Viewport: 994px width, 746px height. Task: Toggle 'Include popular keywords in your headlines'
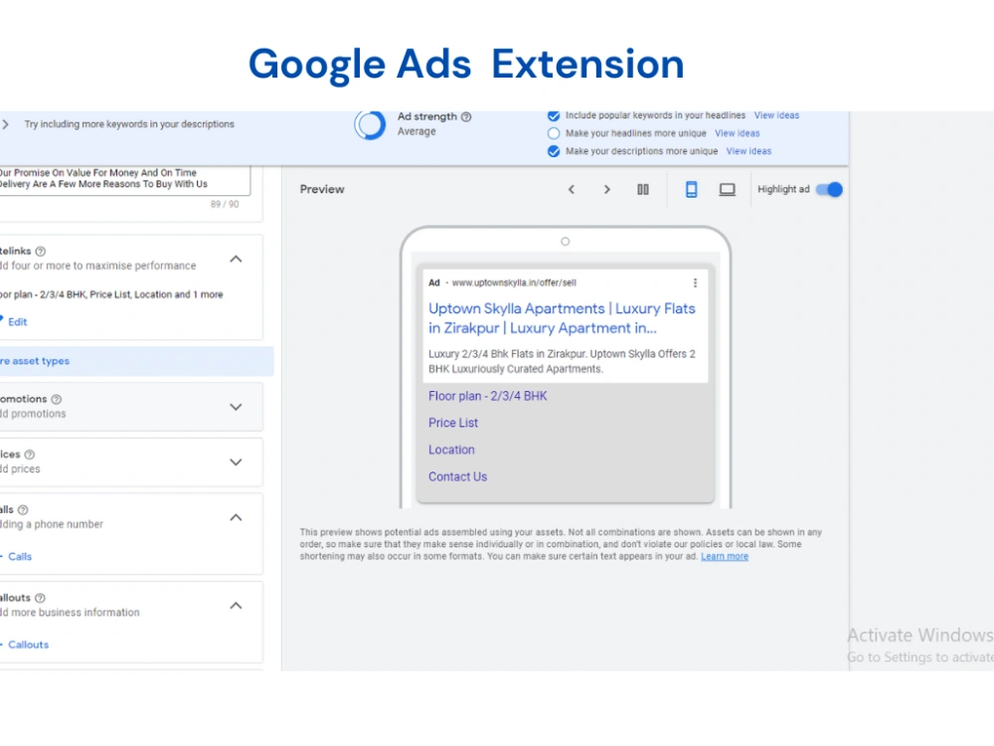554,115
